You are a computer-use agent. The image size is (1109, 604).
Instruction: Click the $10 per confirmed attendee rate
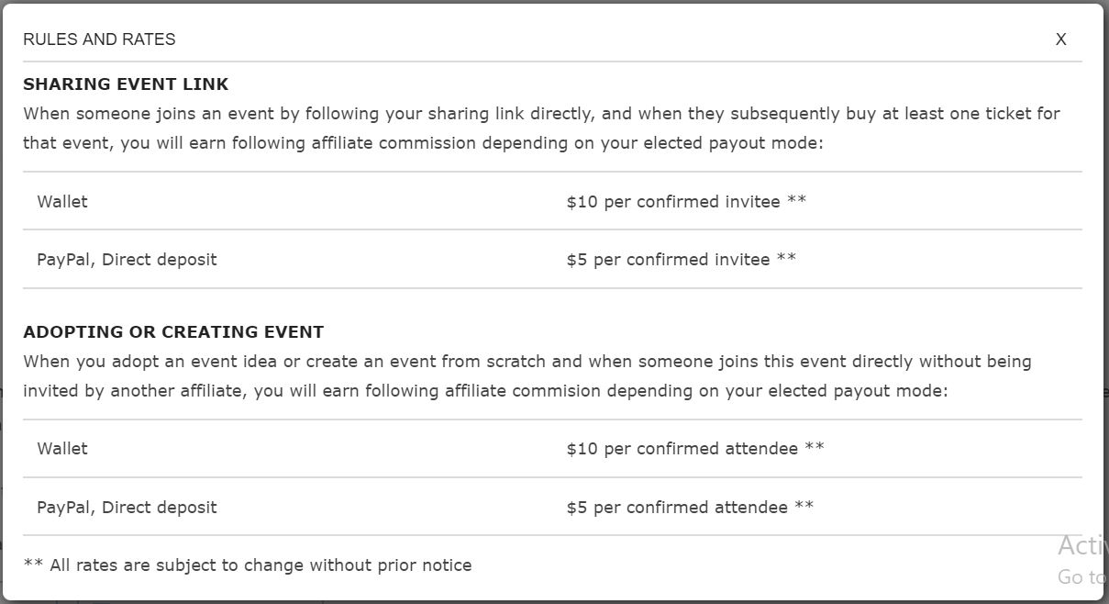tap(693, 448)
